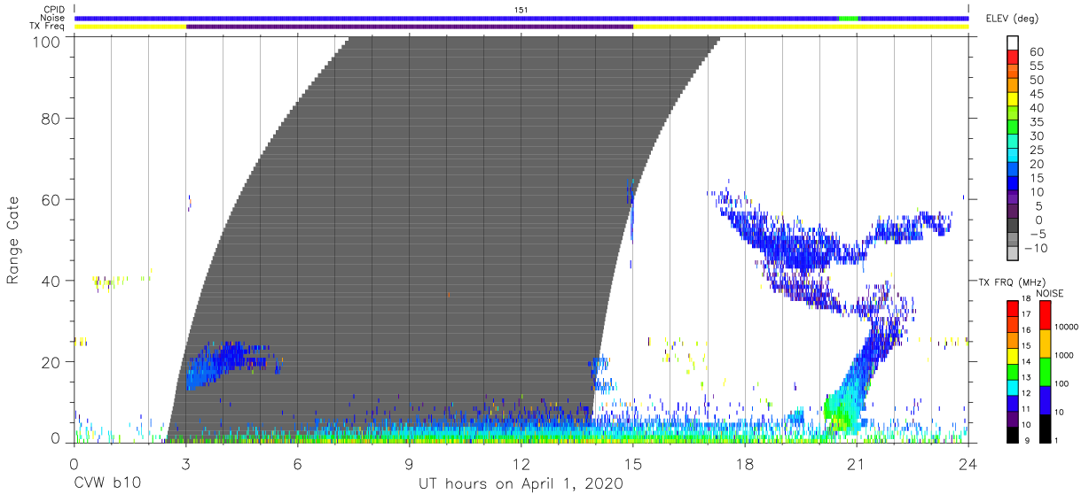Click the UT hours on April 1, 2020 title

coord(521,484)
